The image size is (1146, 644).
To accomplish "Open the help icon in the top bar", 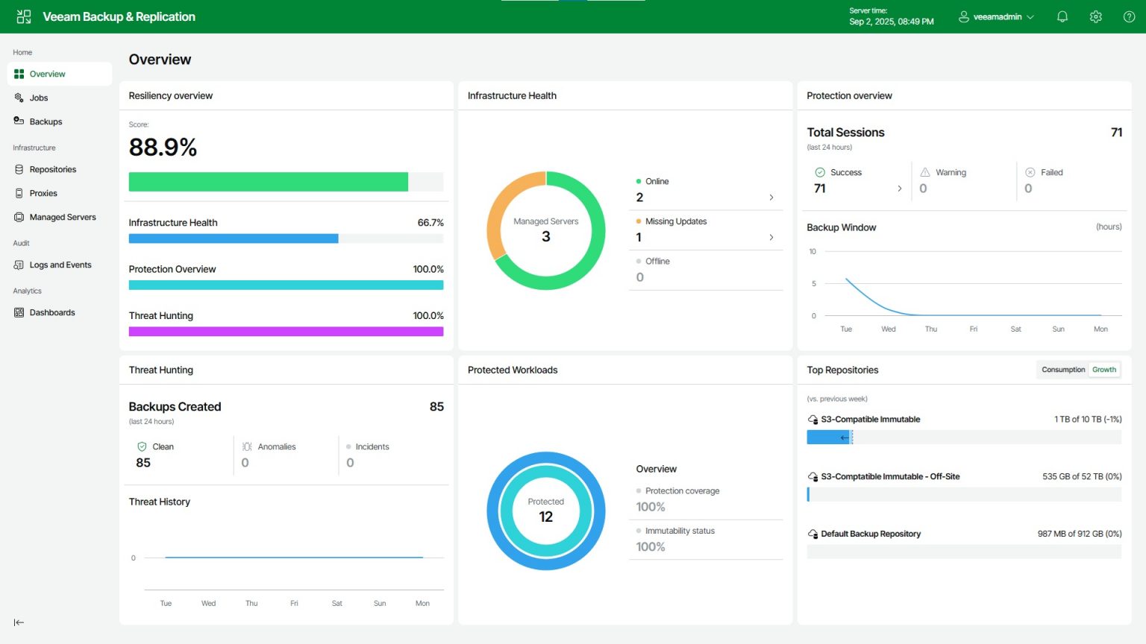I will point(1129,16).
